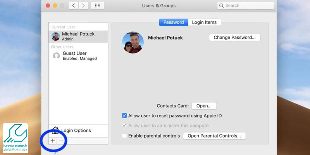This screenshot has width=310, height=155.
Task: Close the Users & Groups window
Action: tap(48, 6)
